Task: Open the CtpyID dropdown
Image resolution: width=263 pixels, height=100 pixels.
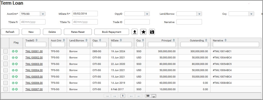Action: pos(147,14)
